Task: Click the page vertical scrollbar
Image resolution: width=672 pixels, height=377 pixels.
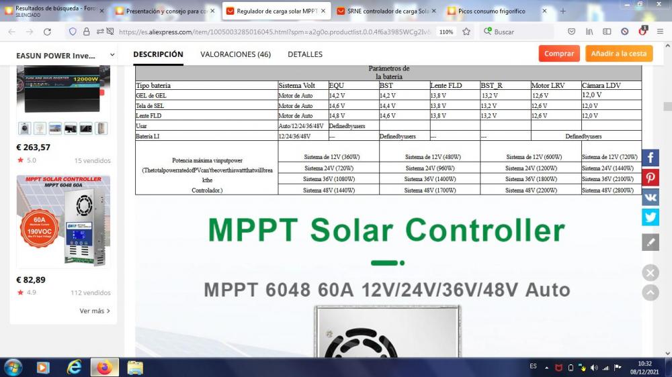Action: point(668,106)
